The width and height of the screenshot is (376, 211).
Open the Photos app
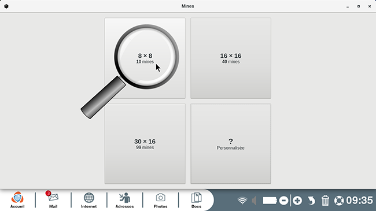[160, 200]
